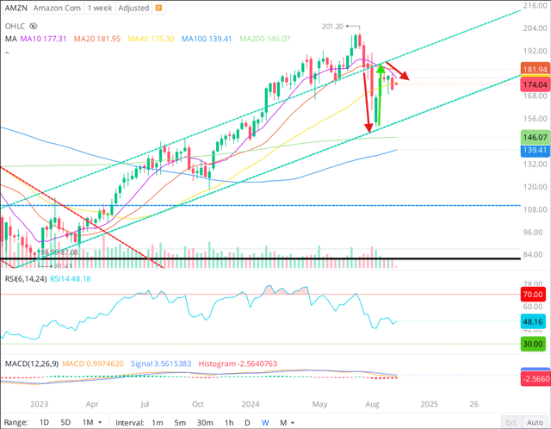Click the RSI(6,14,24) indicator label
This screenshot has width=551, height=429.
(26, 279)
